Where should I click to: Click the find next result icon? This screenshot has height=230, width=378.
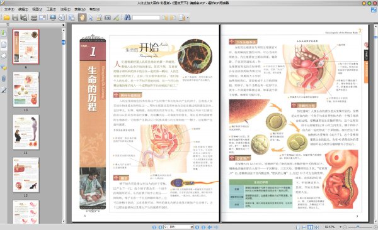[x=173, y=18]
